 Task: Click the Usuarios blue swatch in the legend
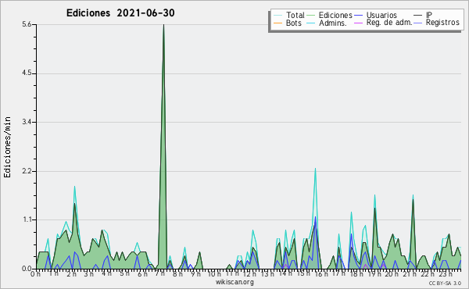358,16
